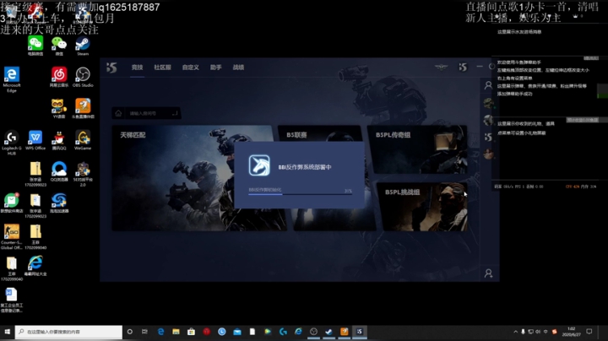The height and width of the screenshot is (341, 608).
Task: Click the anti-cheat deployment progress bar
Action: [x=300, y=194]
